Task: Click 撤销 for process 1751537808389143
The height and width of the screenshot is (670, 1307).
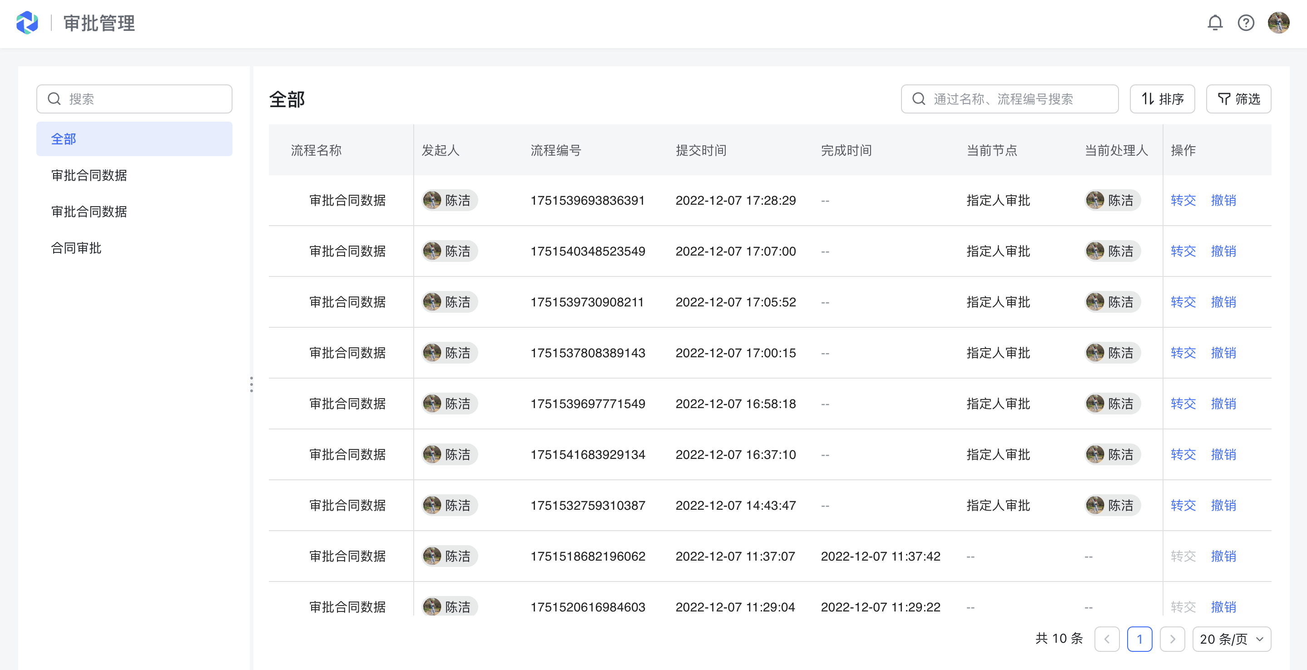Action: [1223, 353]
